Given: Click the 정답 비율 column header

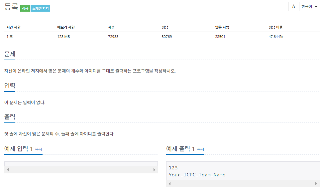Looking at the screenshot, I should [x=275, y=27].
